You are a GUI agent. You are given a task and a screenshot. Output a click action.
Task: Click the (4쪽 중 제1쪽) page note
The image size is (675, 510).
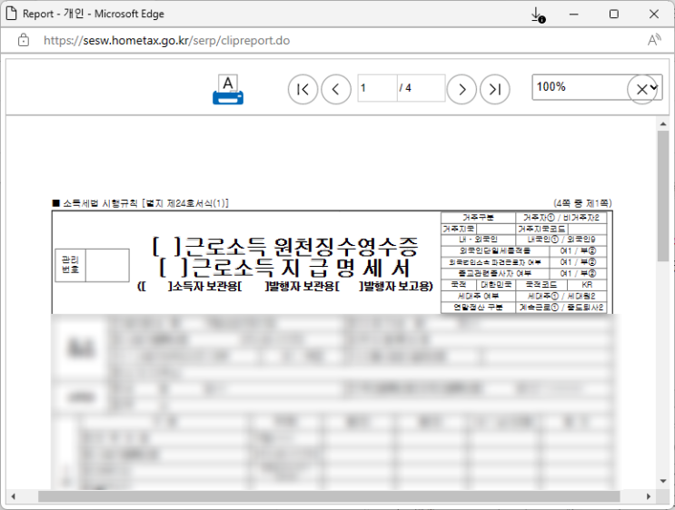(582, 203)
